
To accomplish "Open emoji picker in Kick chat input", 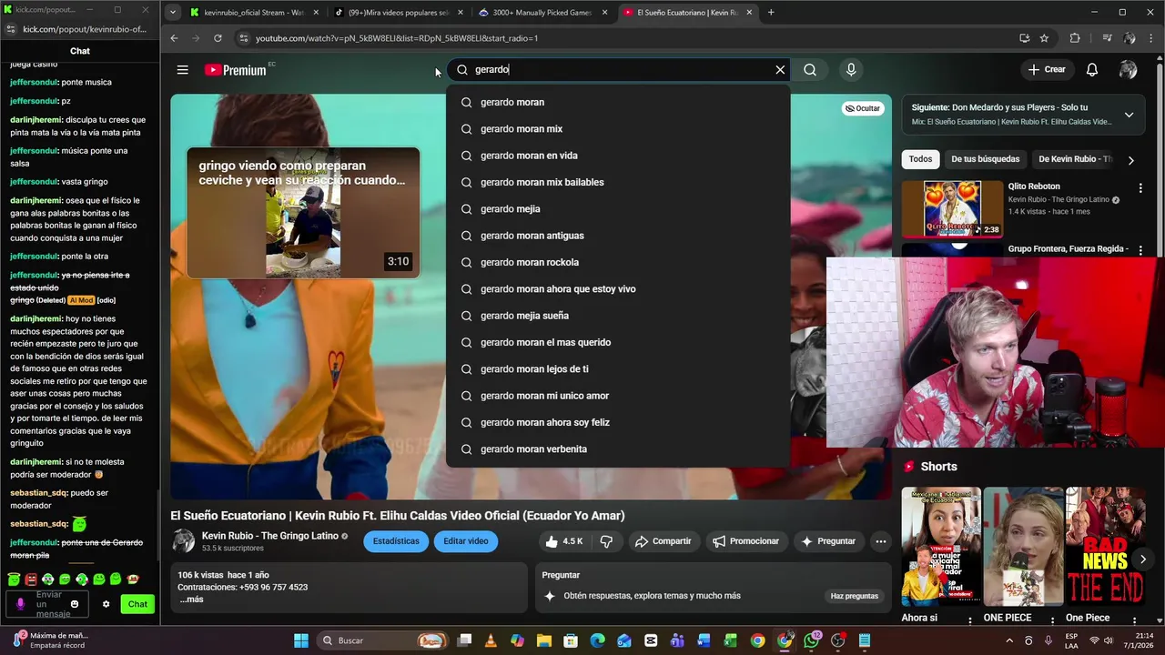I will (75, 604).
